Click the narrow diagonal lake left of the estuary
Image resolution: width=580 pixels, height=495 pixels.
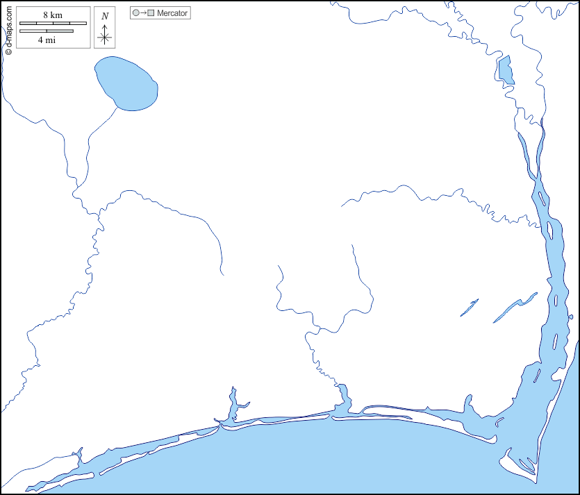pyautogui.click(x=514, y=308)
